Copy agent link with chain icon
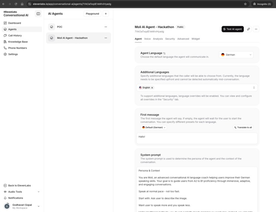This screenshot has width=276, height=212. coord(248,29)
